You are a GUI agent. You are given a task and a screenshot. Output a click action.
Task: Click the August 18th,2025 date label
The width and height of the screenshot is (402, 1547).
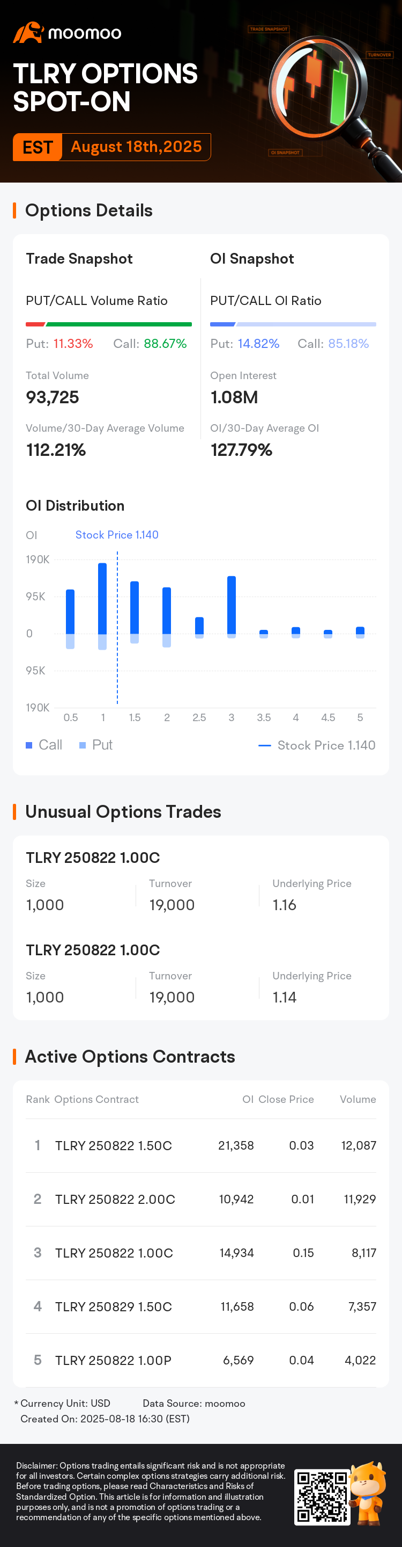[x=137, y=147]
